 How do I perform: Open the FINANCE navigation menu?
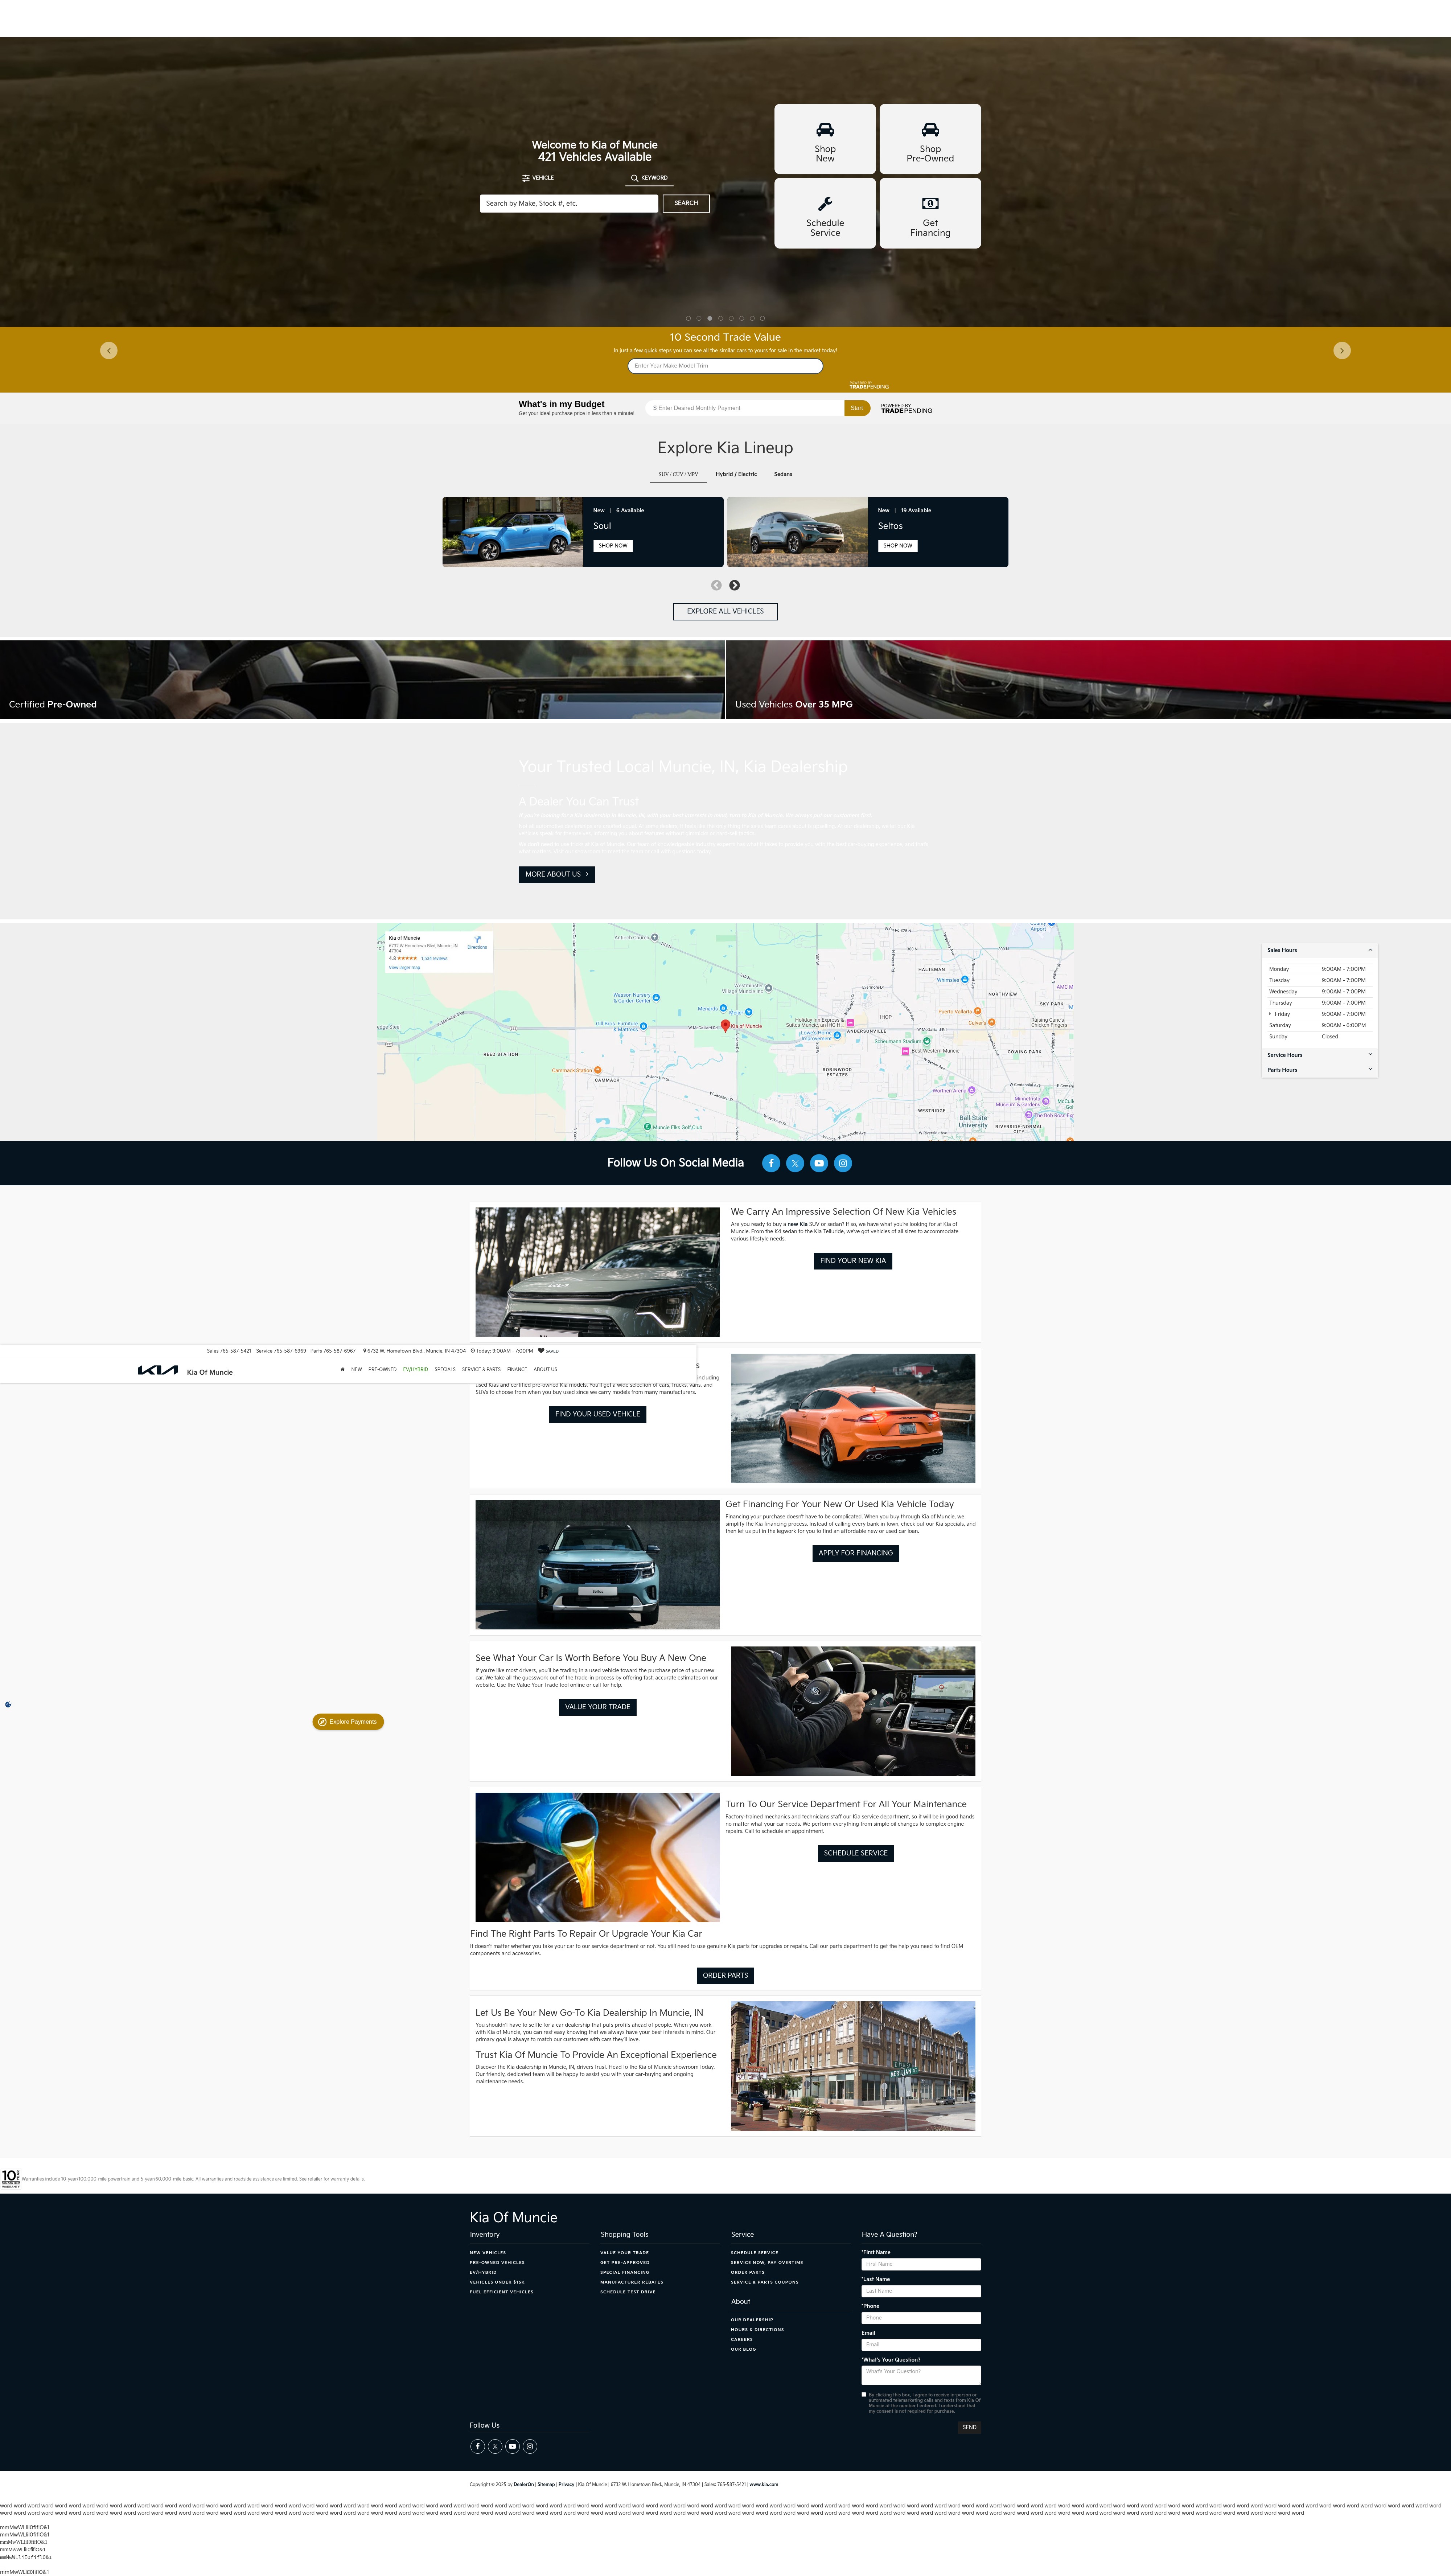(517, 1369)
